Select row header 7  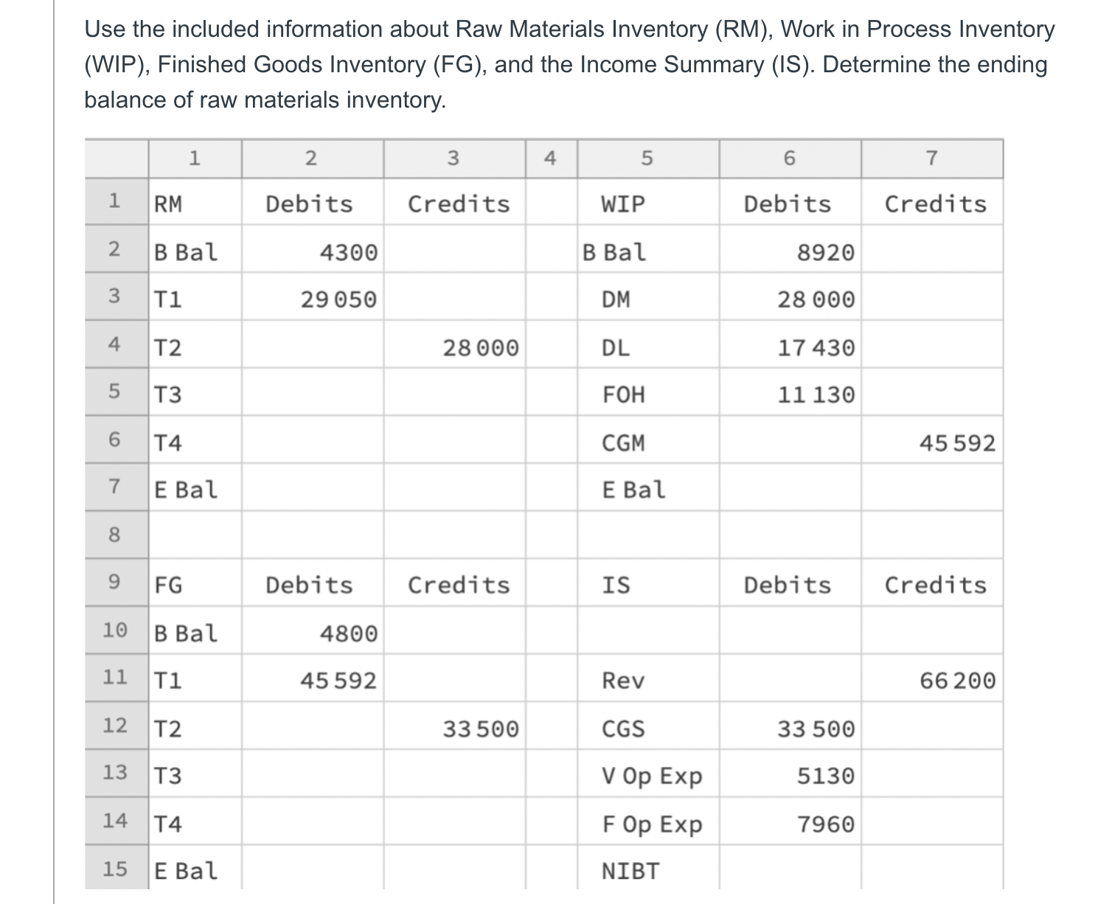click(116, 487)
